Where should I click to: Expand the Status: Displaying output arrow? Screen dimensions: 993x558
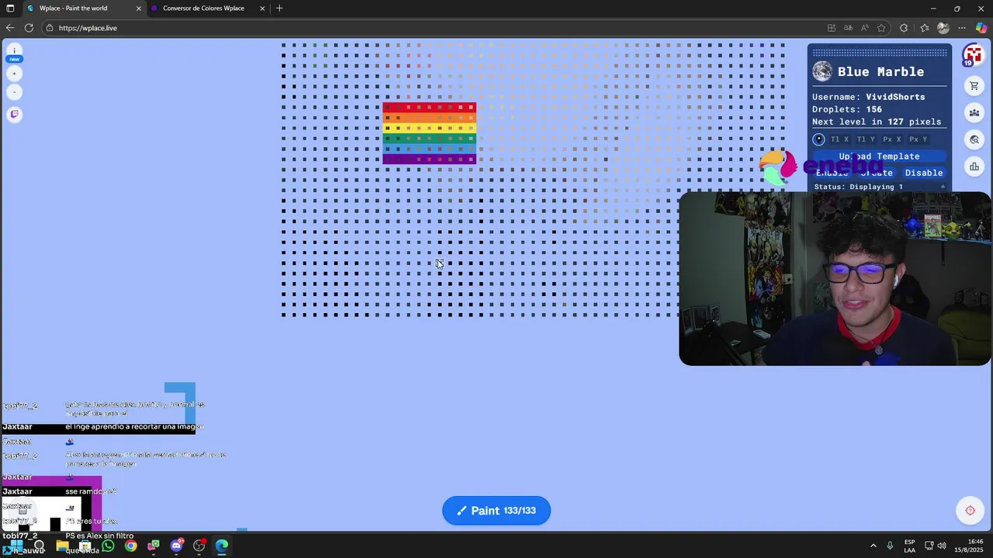(x=943, y=187)
